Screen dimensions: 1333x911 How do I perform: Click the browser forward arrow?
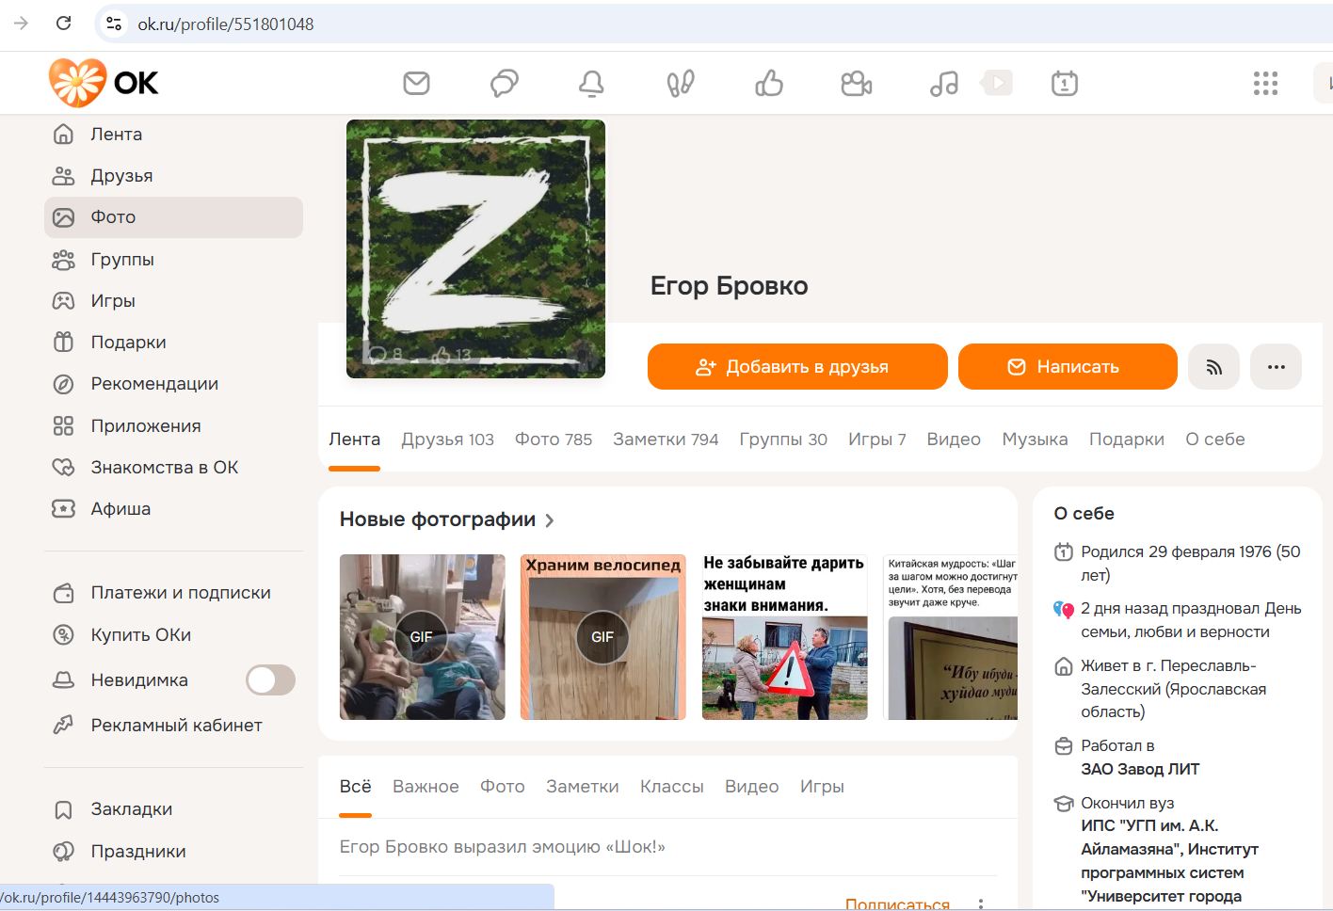21,24
